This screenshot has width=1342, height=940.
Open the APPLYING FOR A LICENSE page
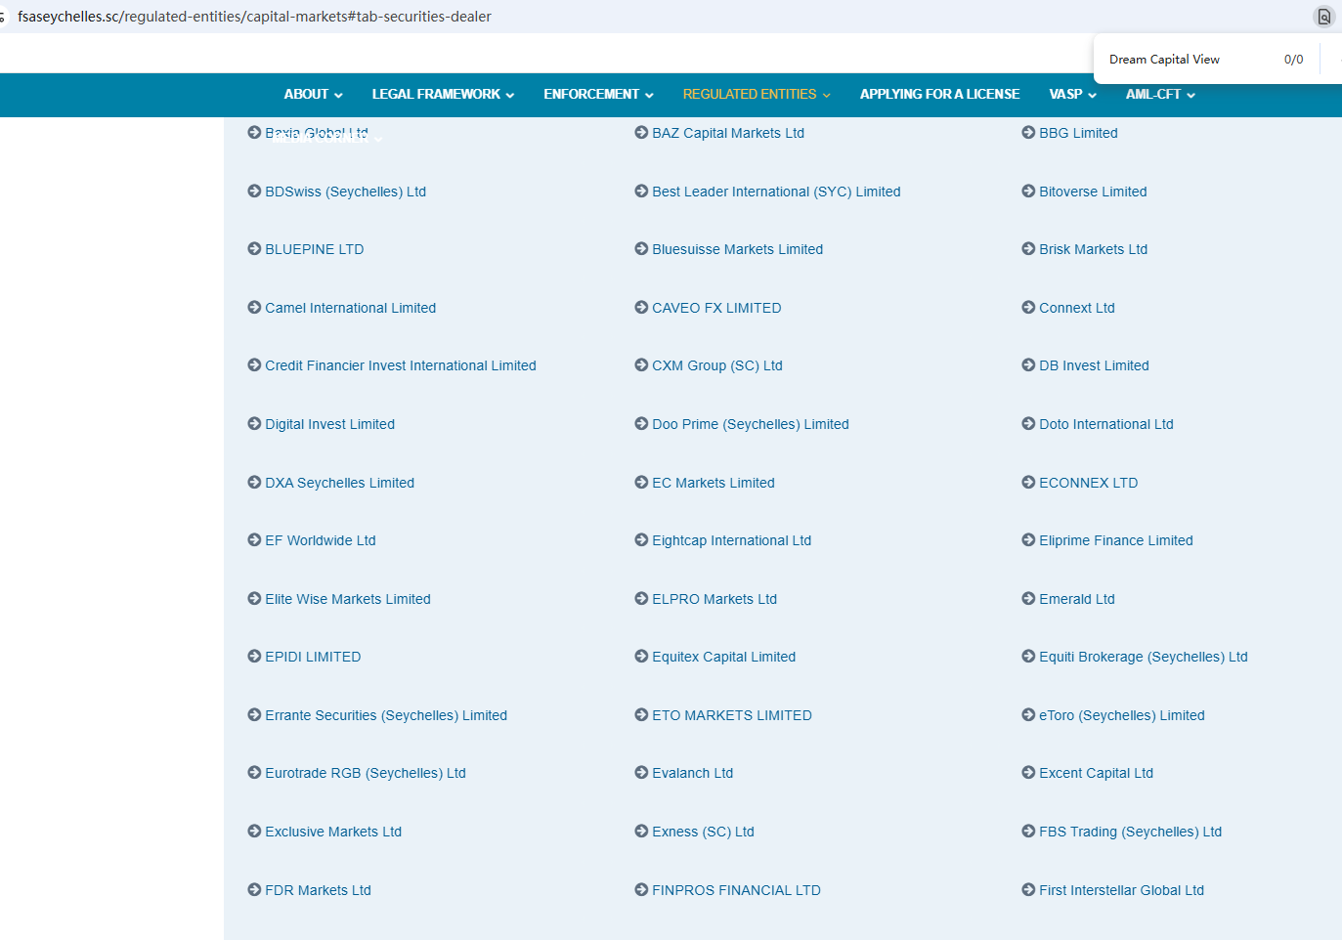pos(939,95)
